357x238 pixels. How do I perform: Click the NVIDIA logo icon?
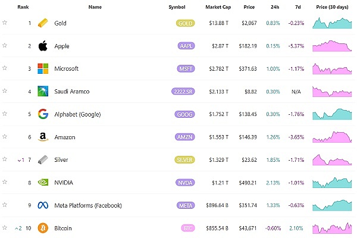point(43,183)
